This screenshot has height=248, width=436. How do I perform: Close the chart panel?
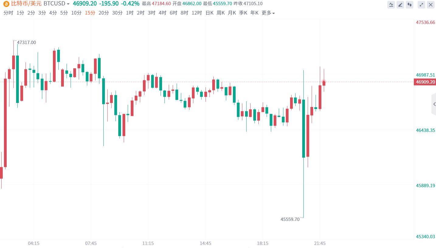pos(431,5)
